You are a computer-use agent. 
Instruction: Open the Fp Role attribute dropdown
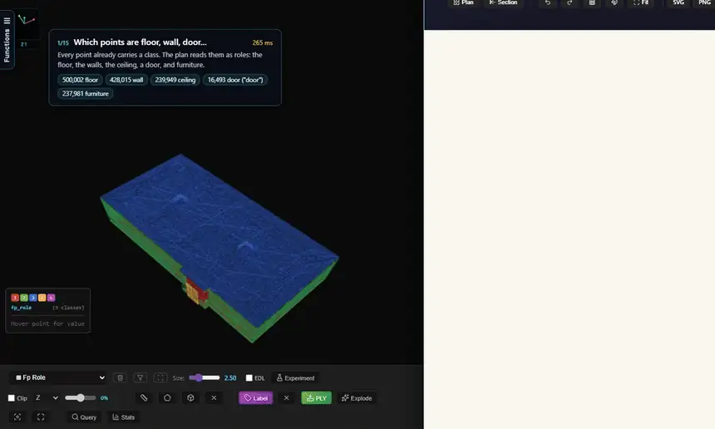pyautogui.click(x=59, y=377)
